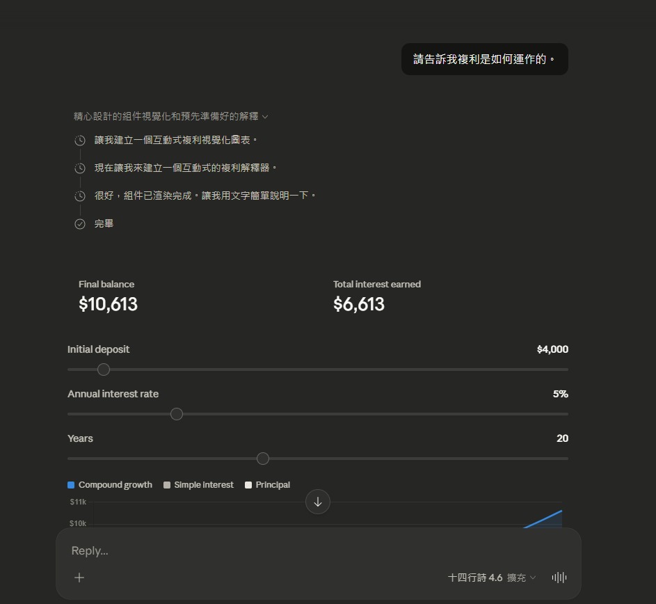This screenshot has width=656, height=604.
Task: Click the Reply... message input field
Action: point(318,550)
